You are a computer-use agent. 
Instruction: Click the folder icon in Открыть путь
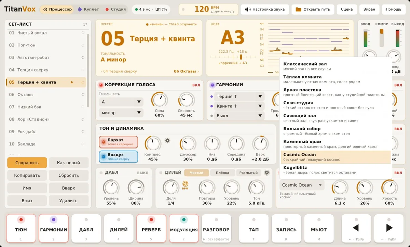(299, 9)
